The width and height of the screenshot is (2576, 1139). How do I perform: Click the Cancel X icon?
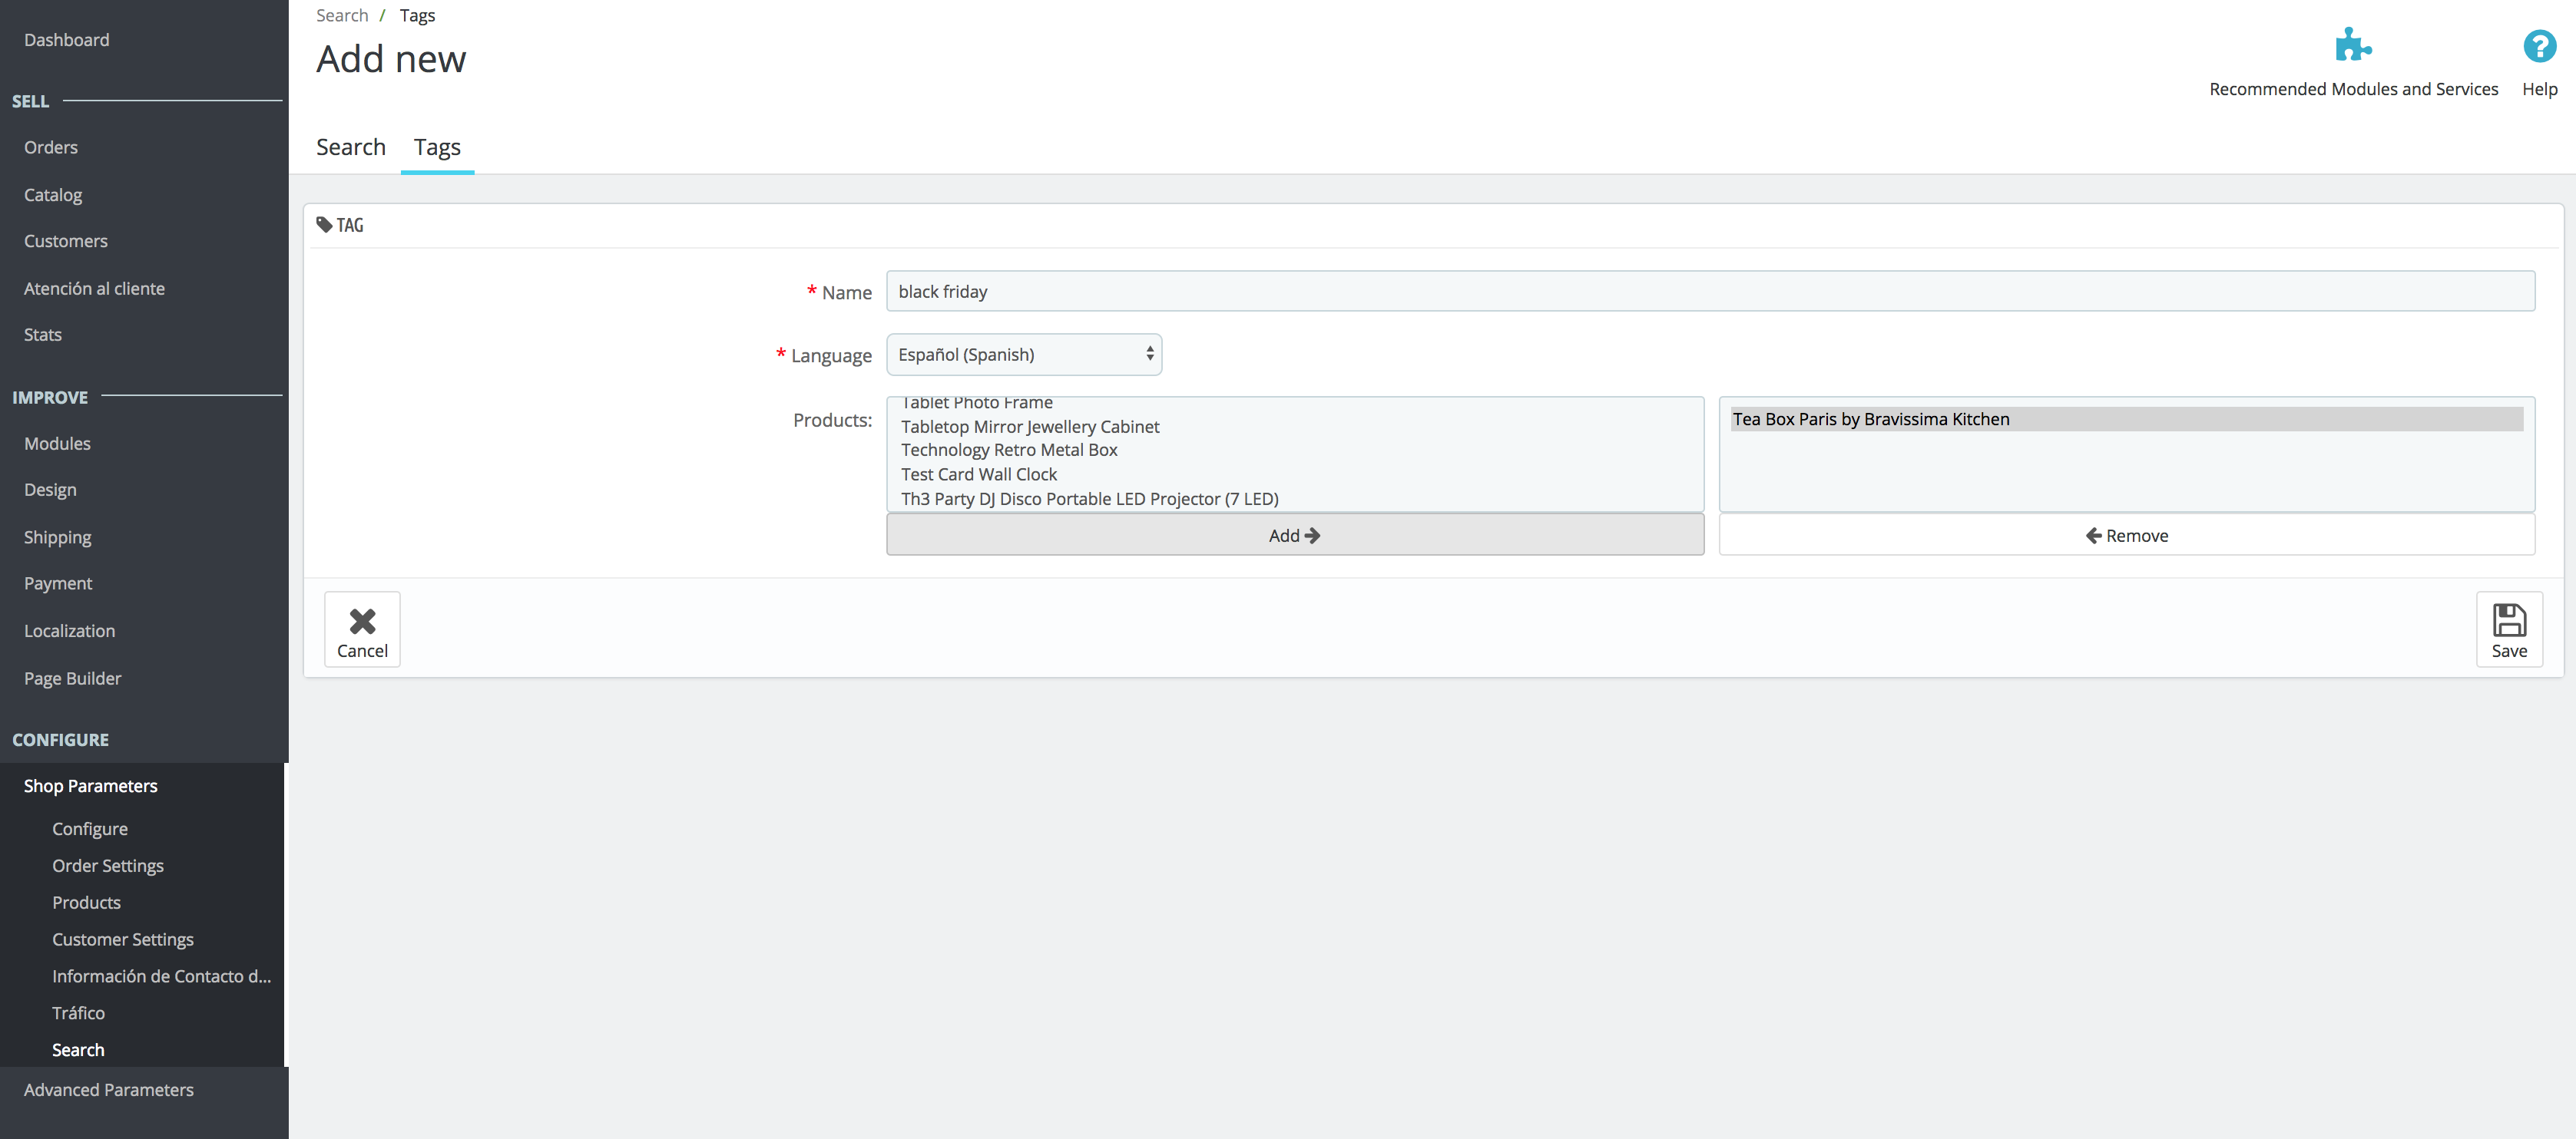point(362,622)
